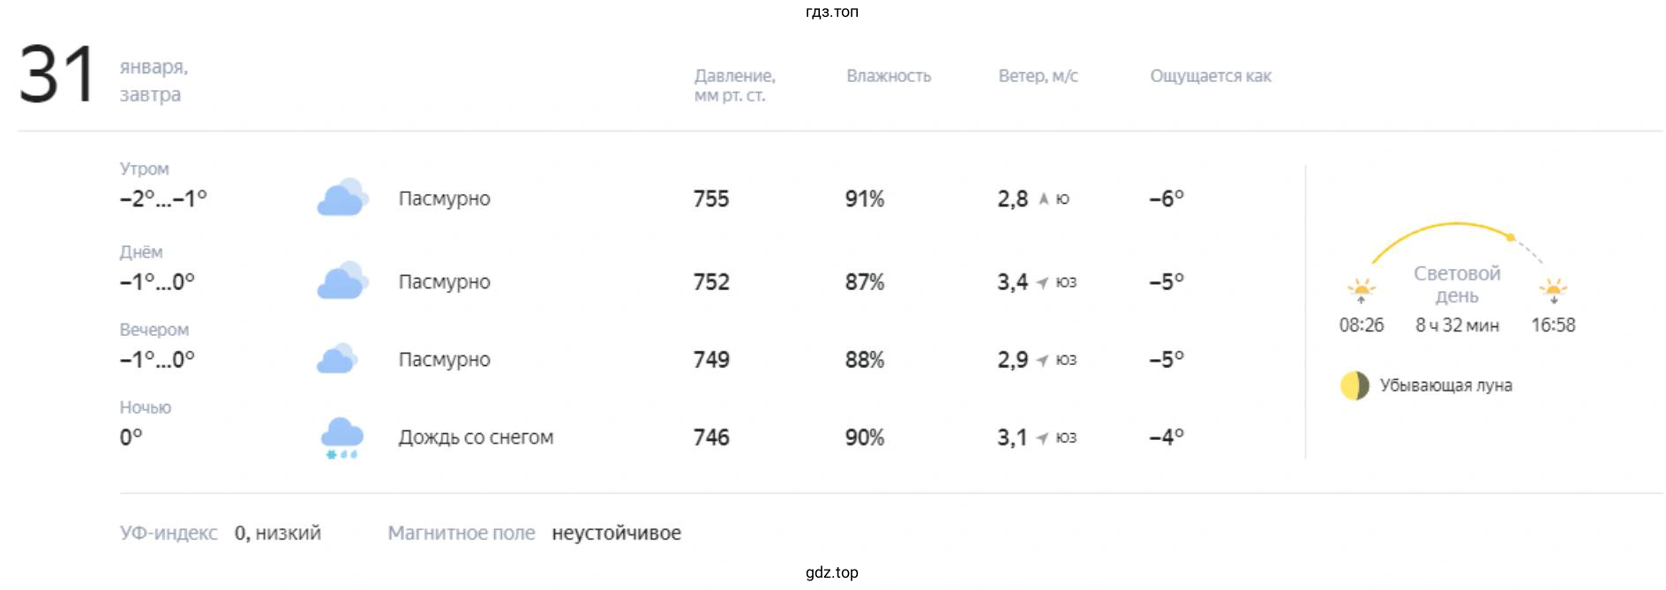
Task: Click the waning moon phase icon
Action: [1355, 385]
